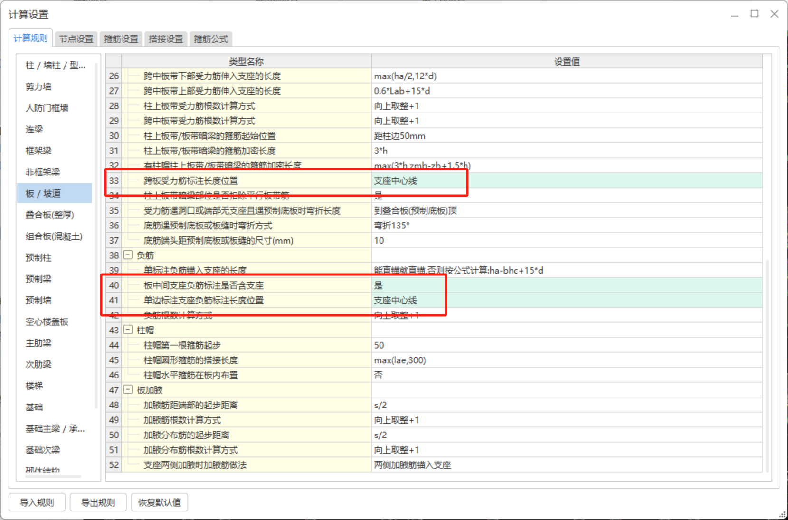The width and height of the screenshot is (788, 520).
Task: Click the 是 value for row 40
Action: coord(567,285)
